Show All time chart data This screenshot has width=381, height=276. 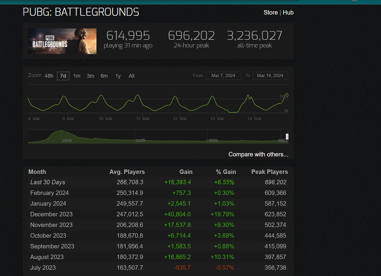132,76
